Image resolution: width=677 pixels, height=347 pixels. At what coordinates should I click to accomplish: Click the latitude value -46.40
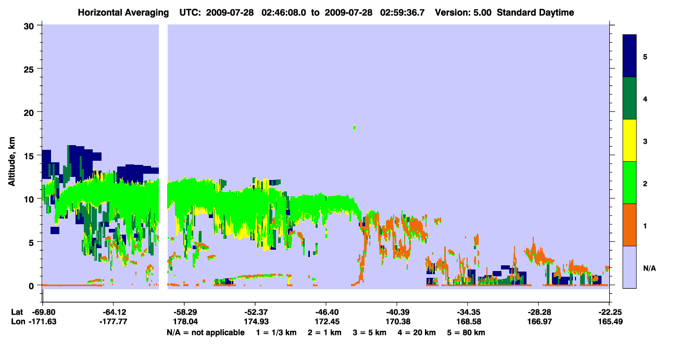(326, 312)
